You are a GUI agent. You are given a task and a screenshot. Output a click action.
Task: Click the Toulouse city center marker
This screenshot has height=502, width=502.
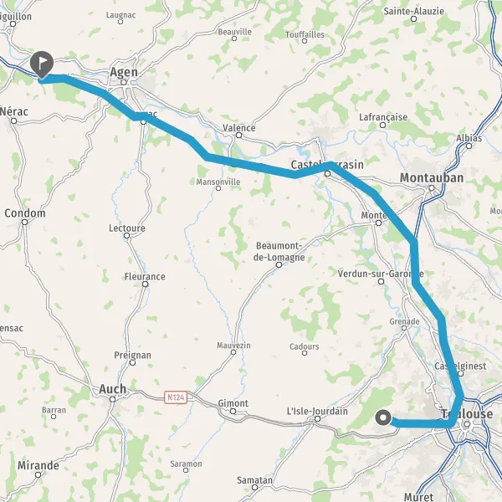[x=467, y=424]
